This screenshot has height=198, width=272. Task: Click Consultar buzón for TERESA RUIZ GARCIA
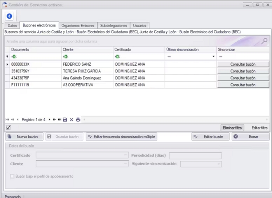pyautogui.click(x=243, y=71)
